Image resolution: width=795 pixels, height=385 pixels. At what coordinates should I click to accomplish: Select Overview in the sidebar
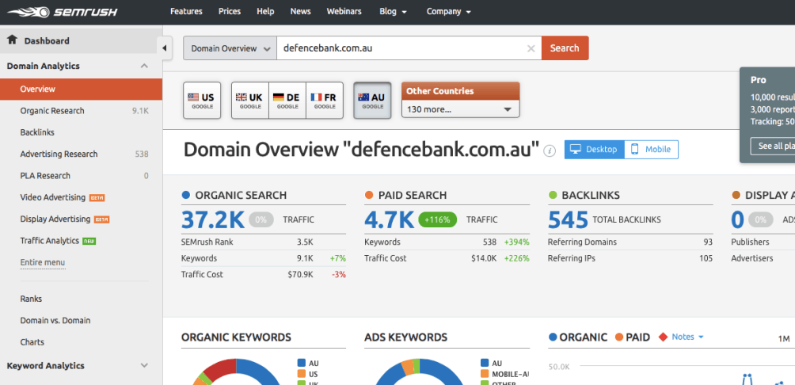pyautogui.click(x=81, y=89)
